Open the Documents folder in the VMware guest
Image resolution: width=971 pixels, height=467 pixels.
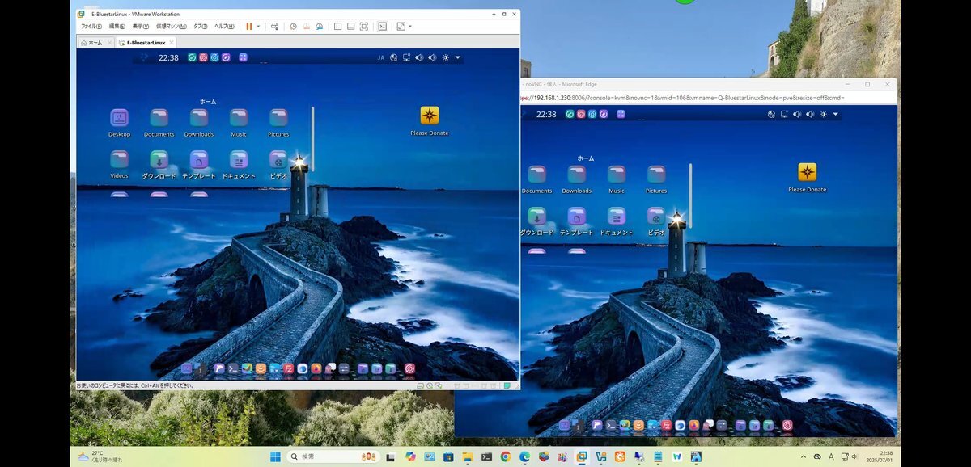(159, 123)
